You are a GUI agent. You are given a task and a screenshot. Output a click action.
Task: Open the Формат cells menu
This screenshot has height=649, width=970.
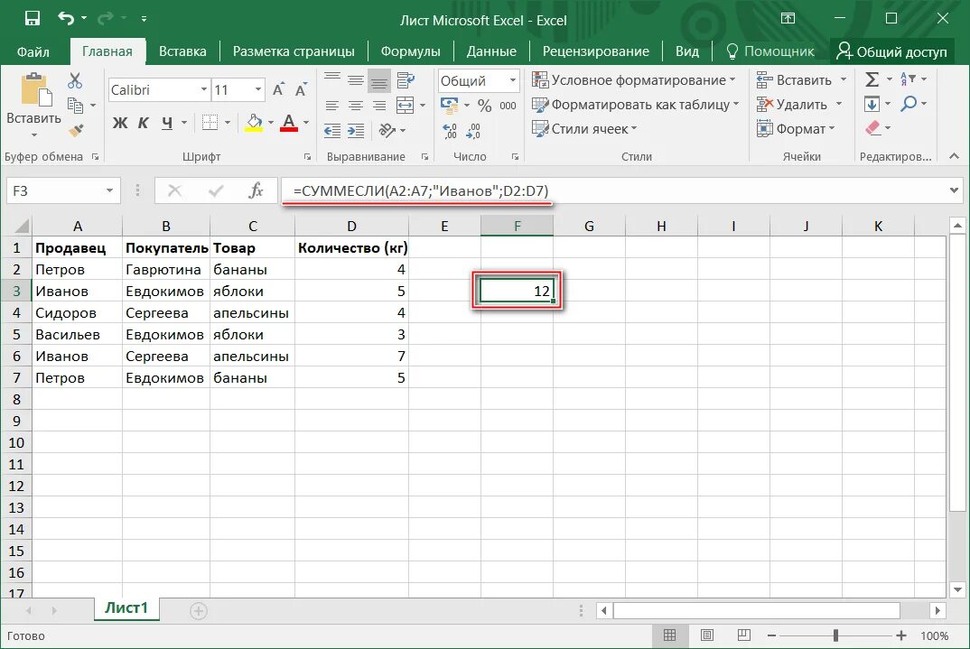click(796, 128)
